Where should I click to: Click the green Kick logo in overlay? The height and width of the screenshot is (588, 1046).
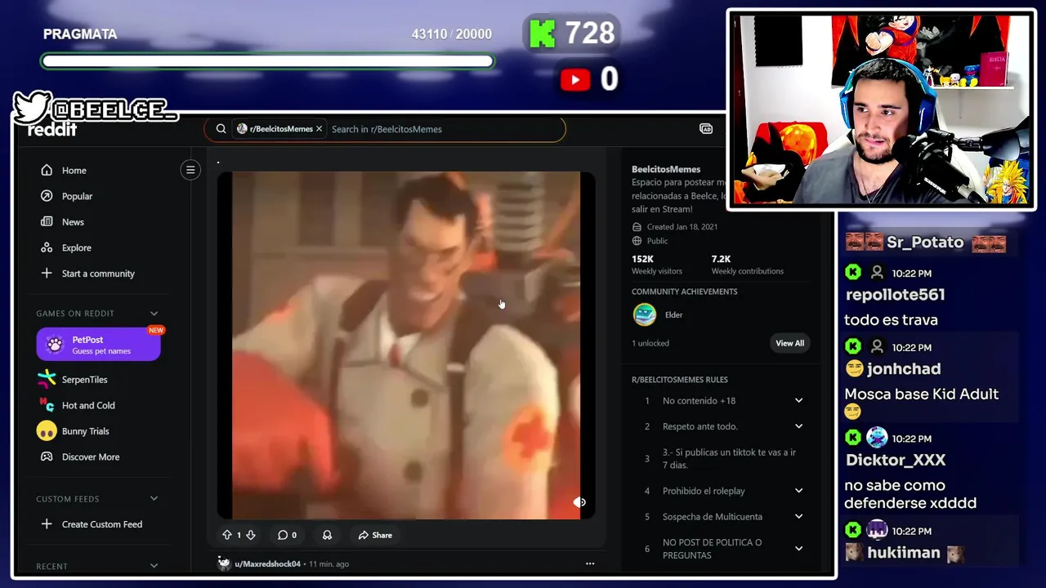(543, 33)
